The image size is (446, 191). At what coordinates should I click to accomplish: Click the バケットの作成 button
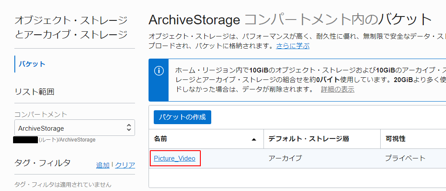182,117
